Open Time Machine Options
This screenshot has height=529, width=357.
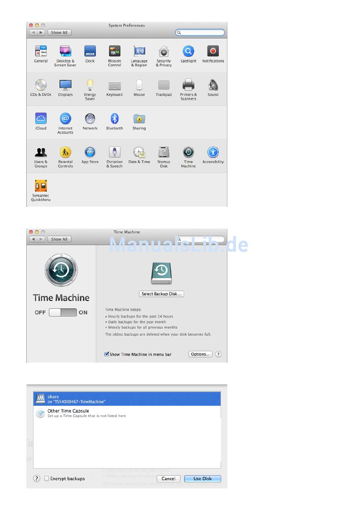(x=200, y=354)
